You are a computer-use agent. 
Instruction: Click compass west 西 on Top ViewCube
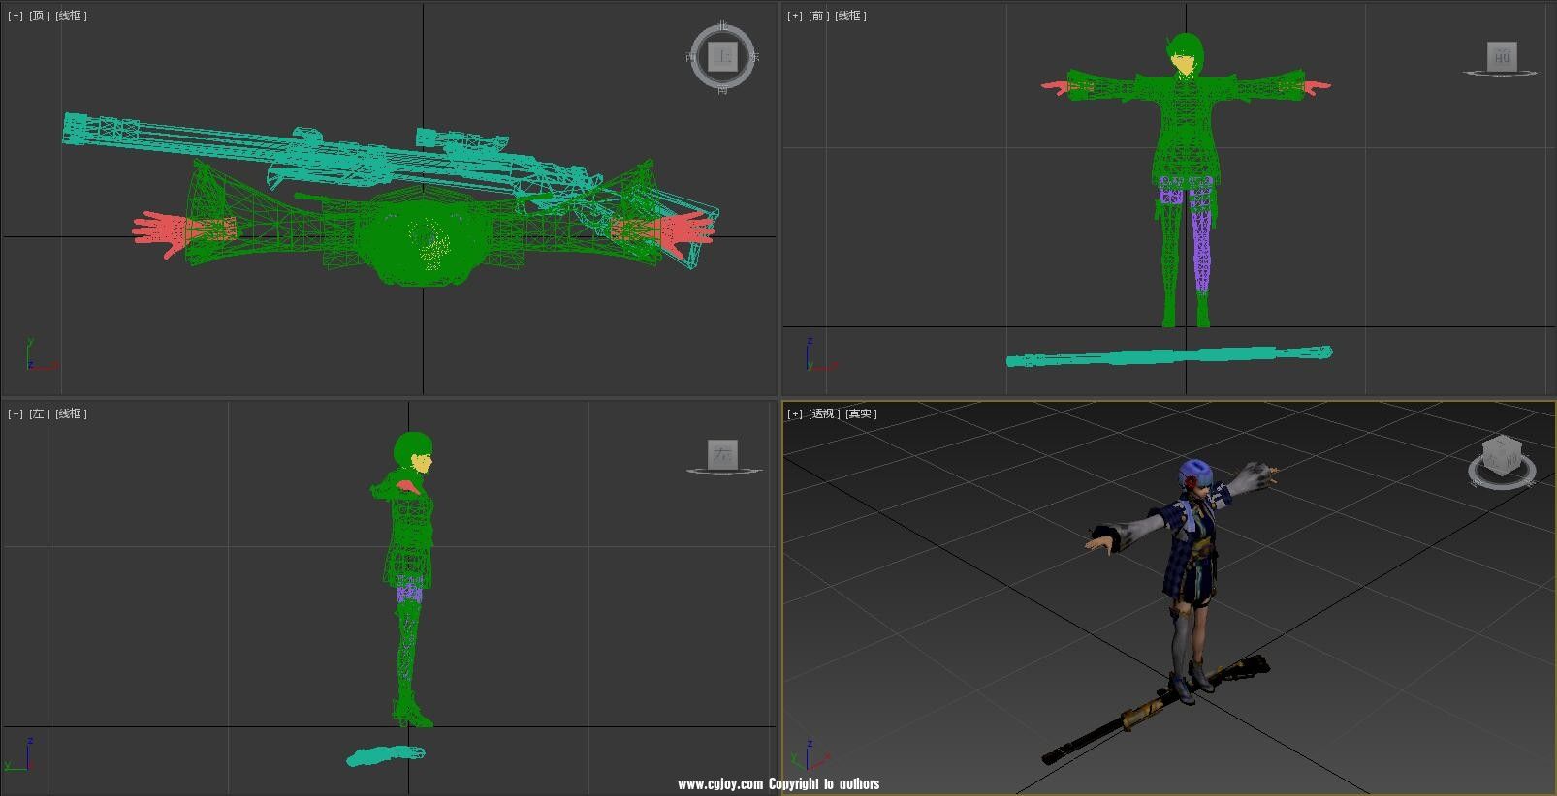[x=691, y=57]
